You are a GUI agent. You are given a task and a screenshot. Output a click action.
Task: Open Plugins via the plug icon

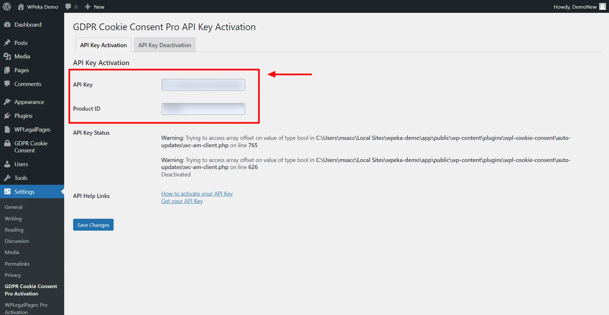click(8, 115)
